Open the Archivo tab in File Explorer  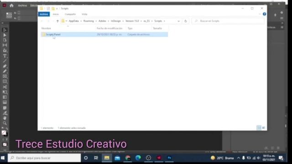[x=44, y=14]
